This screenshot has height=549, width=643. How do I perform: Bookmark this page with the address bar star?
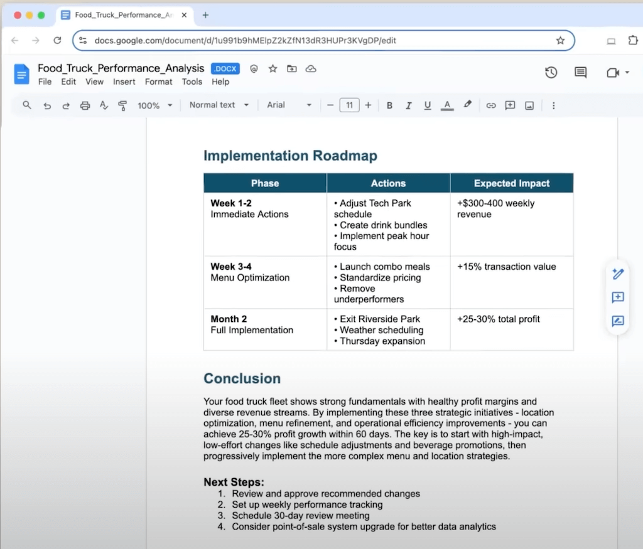pos(560,40)
